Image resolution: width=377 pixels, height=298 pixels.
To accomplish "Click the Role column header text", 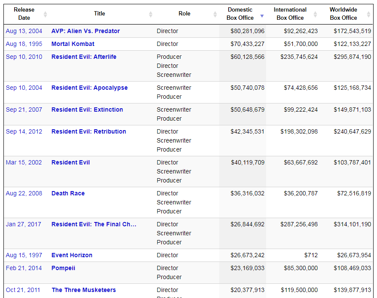I will [184, 14].
